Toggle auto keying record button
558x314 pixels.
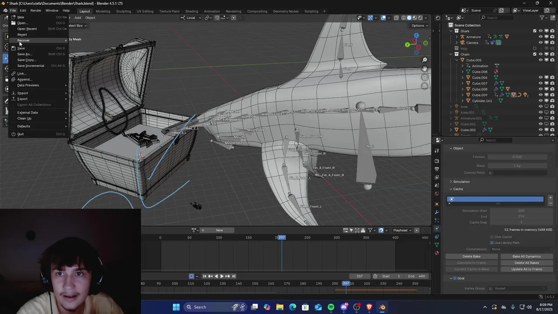pyautogui.click(x=191, y=276)
